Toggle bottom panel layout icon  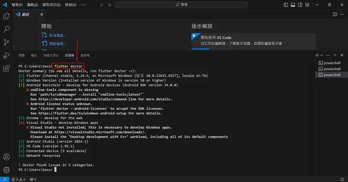293,5
